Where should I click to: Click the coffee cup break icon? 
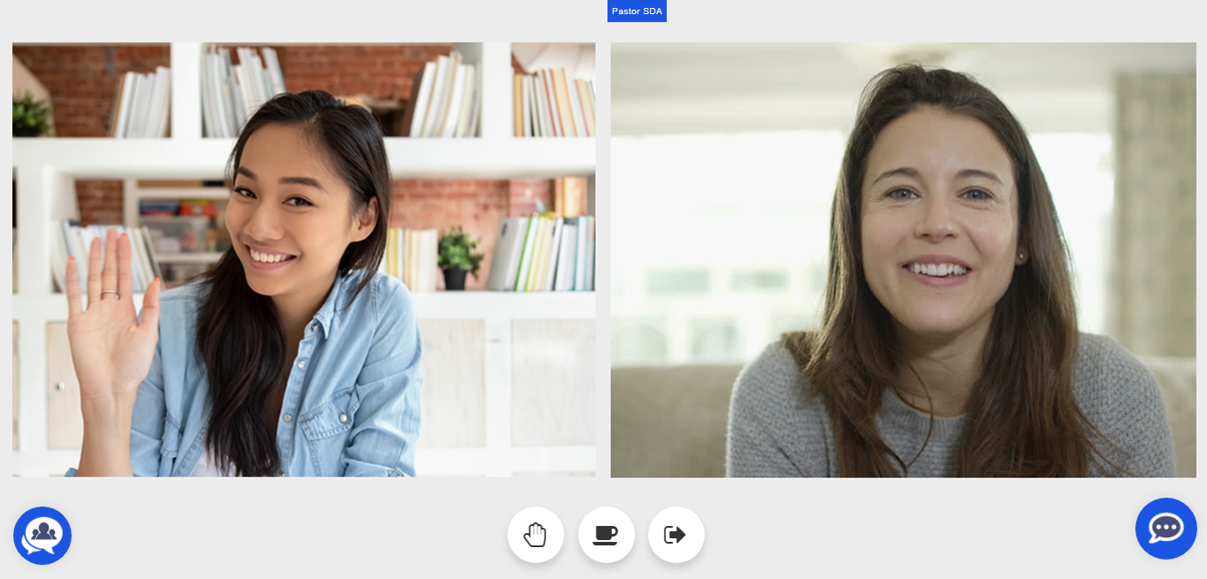click(606, 535)
